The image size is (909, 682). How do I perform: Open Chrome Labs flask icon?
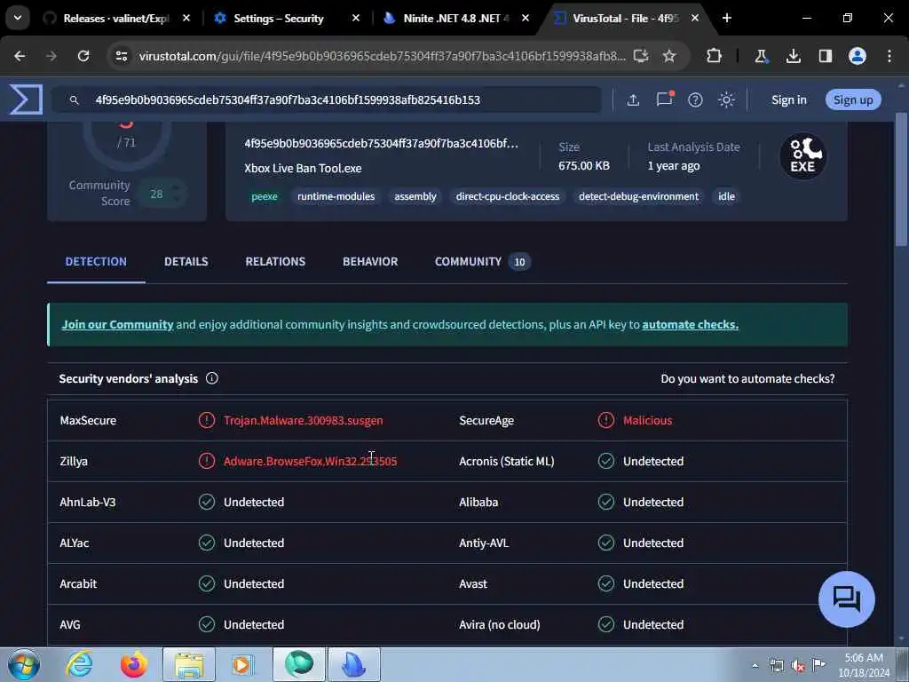(761, 56)
